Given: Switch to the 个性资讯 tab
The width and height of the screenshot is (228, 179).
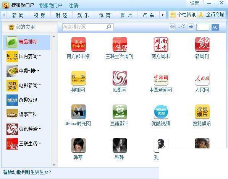Looking at the screenshot, I should click(x=183, y=15).
